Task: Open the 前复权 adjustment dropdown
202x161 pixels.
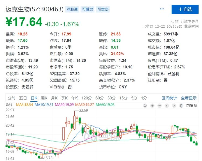Action: click(191, 106)
